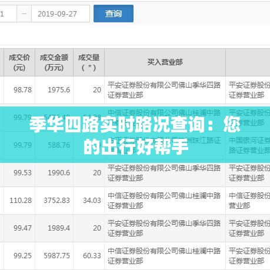This screenshot has width=270, height=270.
Task: Click buyer branch cell in 99.25 row
Action: point(165,256)
